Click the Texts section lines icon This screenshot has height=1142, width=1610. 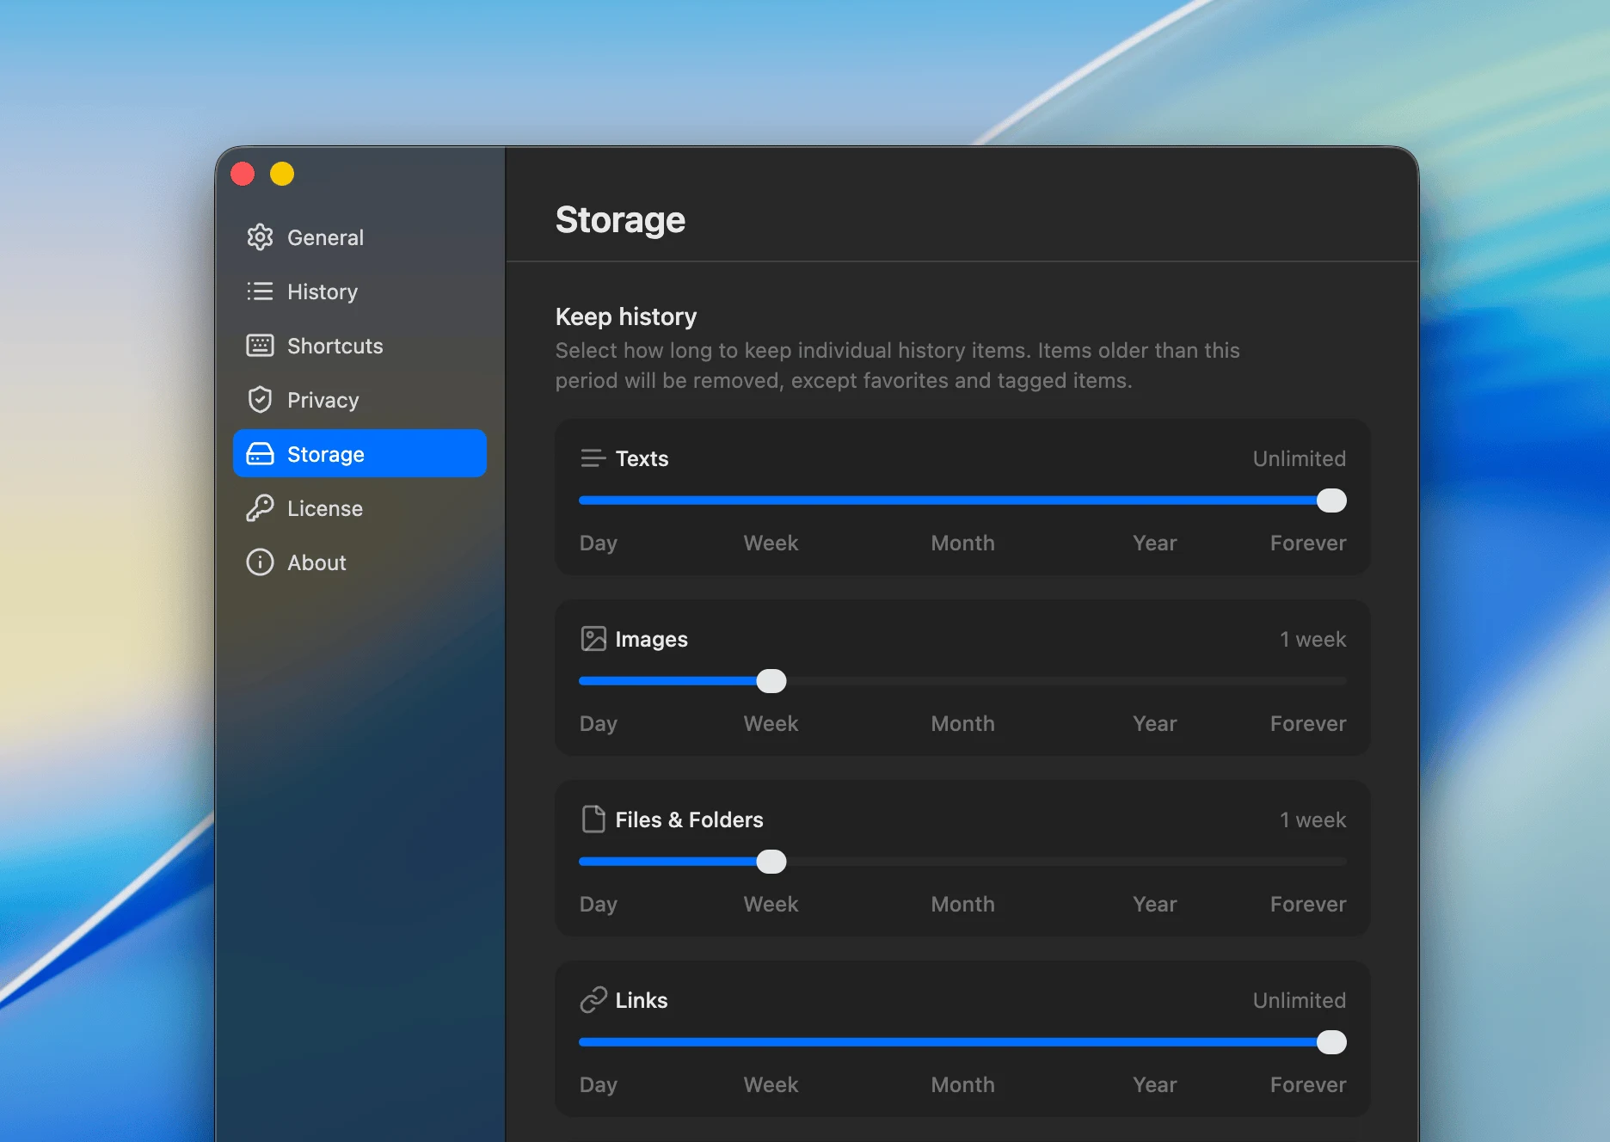point(593,457)
